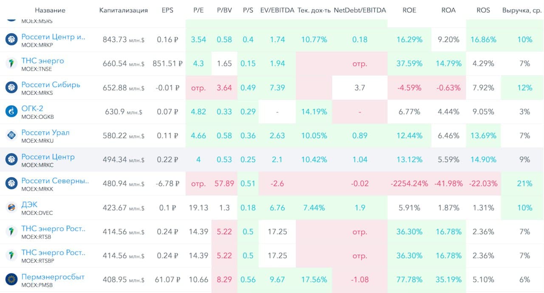Image resolution: width=544 pixels, height=293 pixels.
Task: Click the logo in the MOEX:RTSBP row
Action: [x=11, y=256]
